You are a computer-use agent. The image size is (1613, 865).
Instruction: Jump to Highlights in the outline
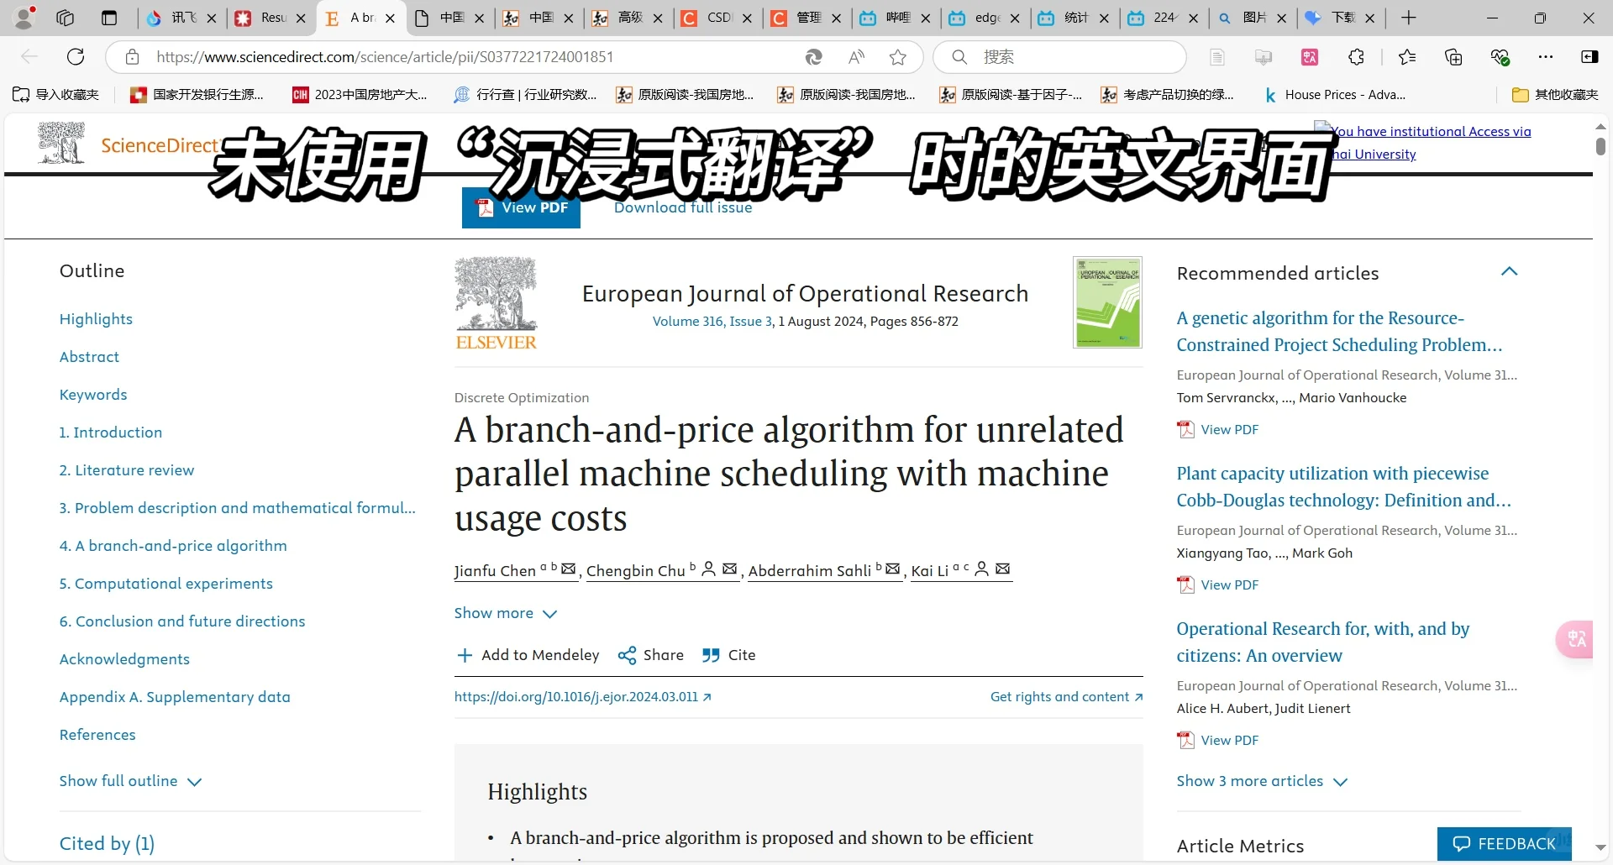pos(96,319)
